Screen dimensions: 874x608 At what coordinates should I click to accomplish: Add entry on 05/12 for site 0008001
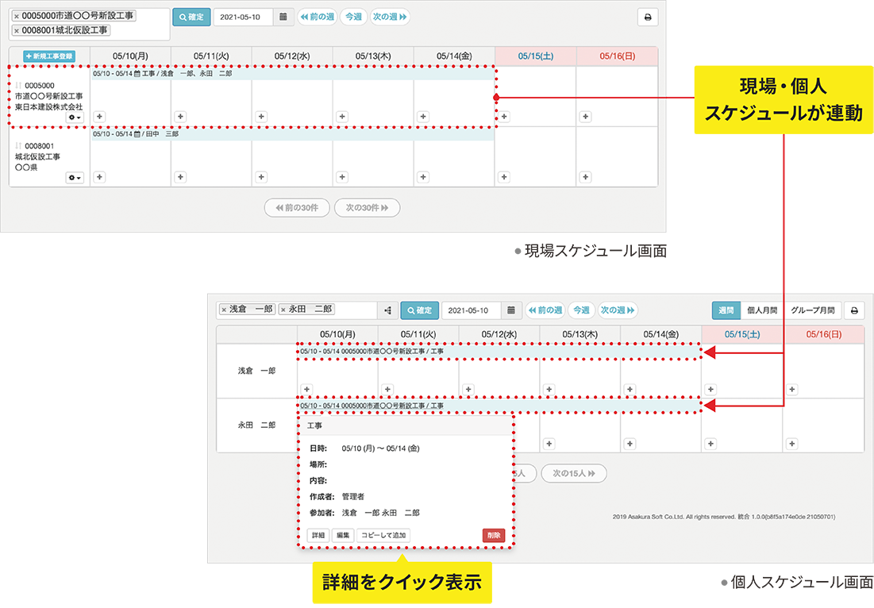(261, 177)
